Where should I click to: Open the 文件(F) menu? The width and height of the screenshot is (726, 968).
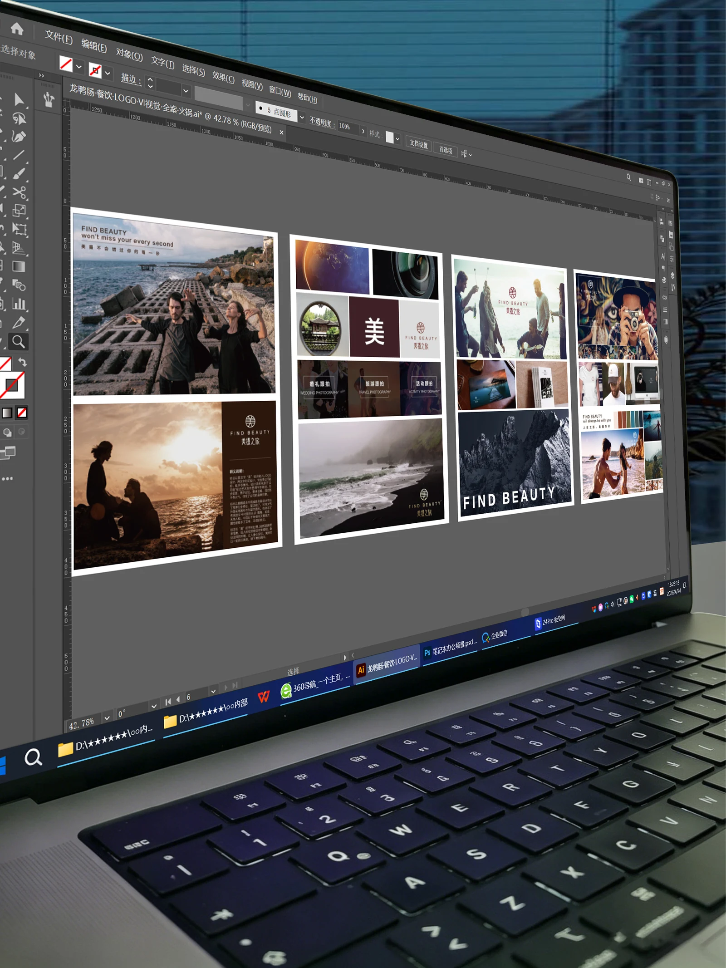coord(59,37)
